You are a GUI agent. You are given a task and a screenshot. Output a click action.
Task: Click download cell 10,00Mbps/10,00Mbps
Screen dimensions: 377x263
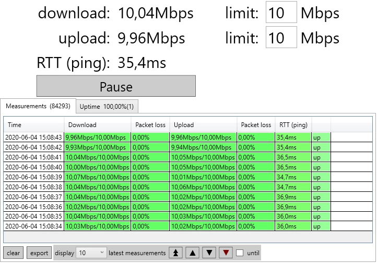click(98, 167)
